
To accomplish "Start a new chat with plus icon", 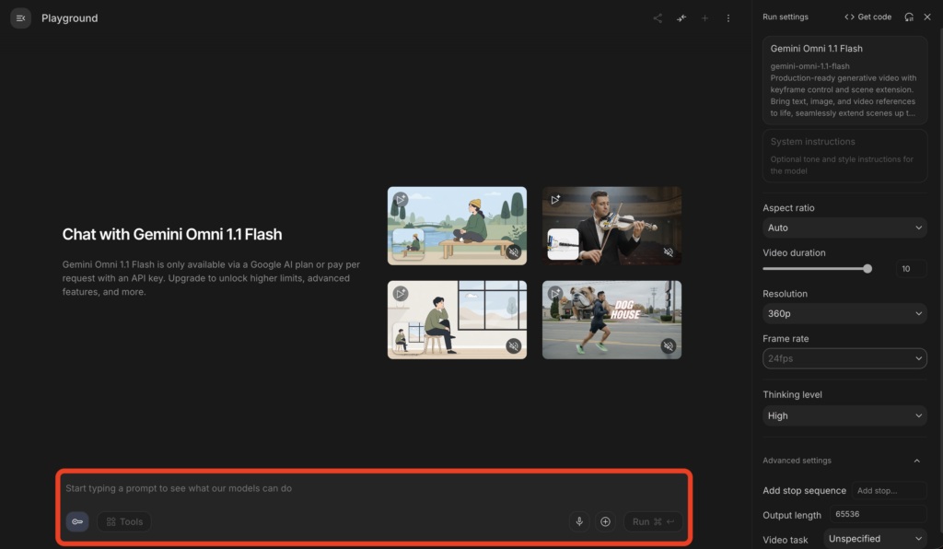I will (x=704, y=18).
